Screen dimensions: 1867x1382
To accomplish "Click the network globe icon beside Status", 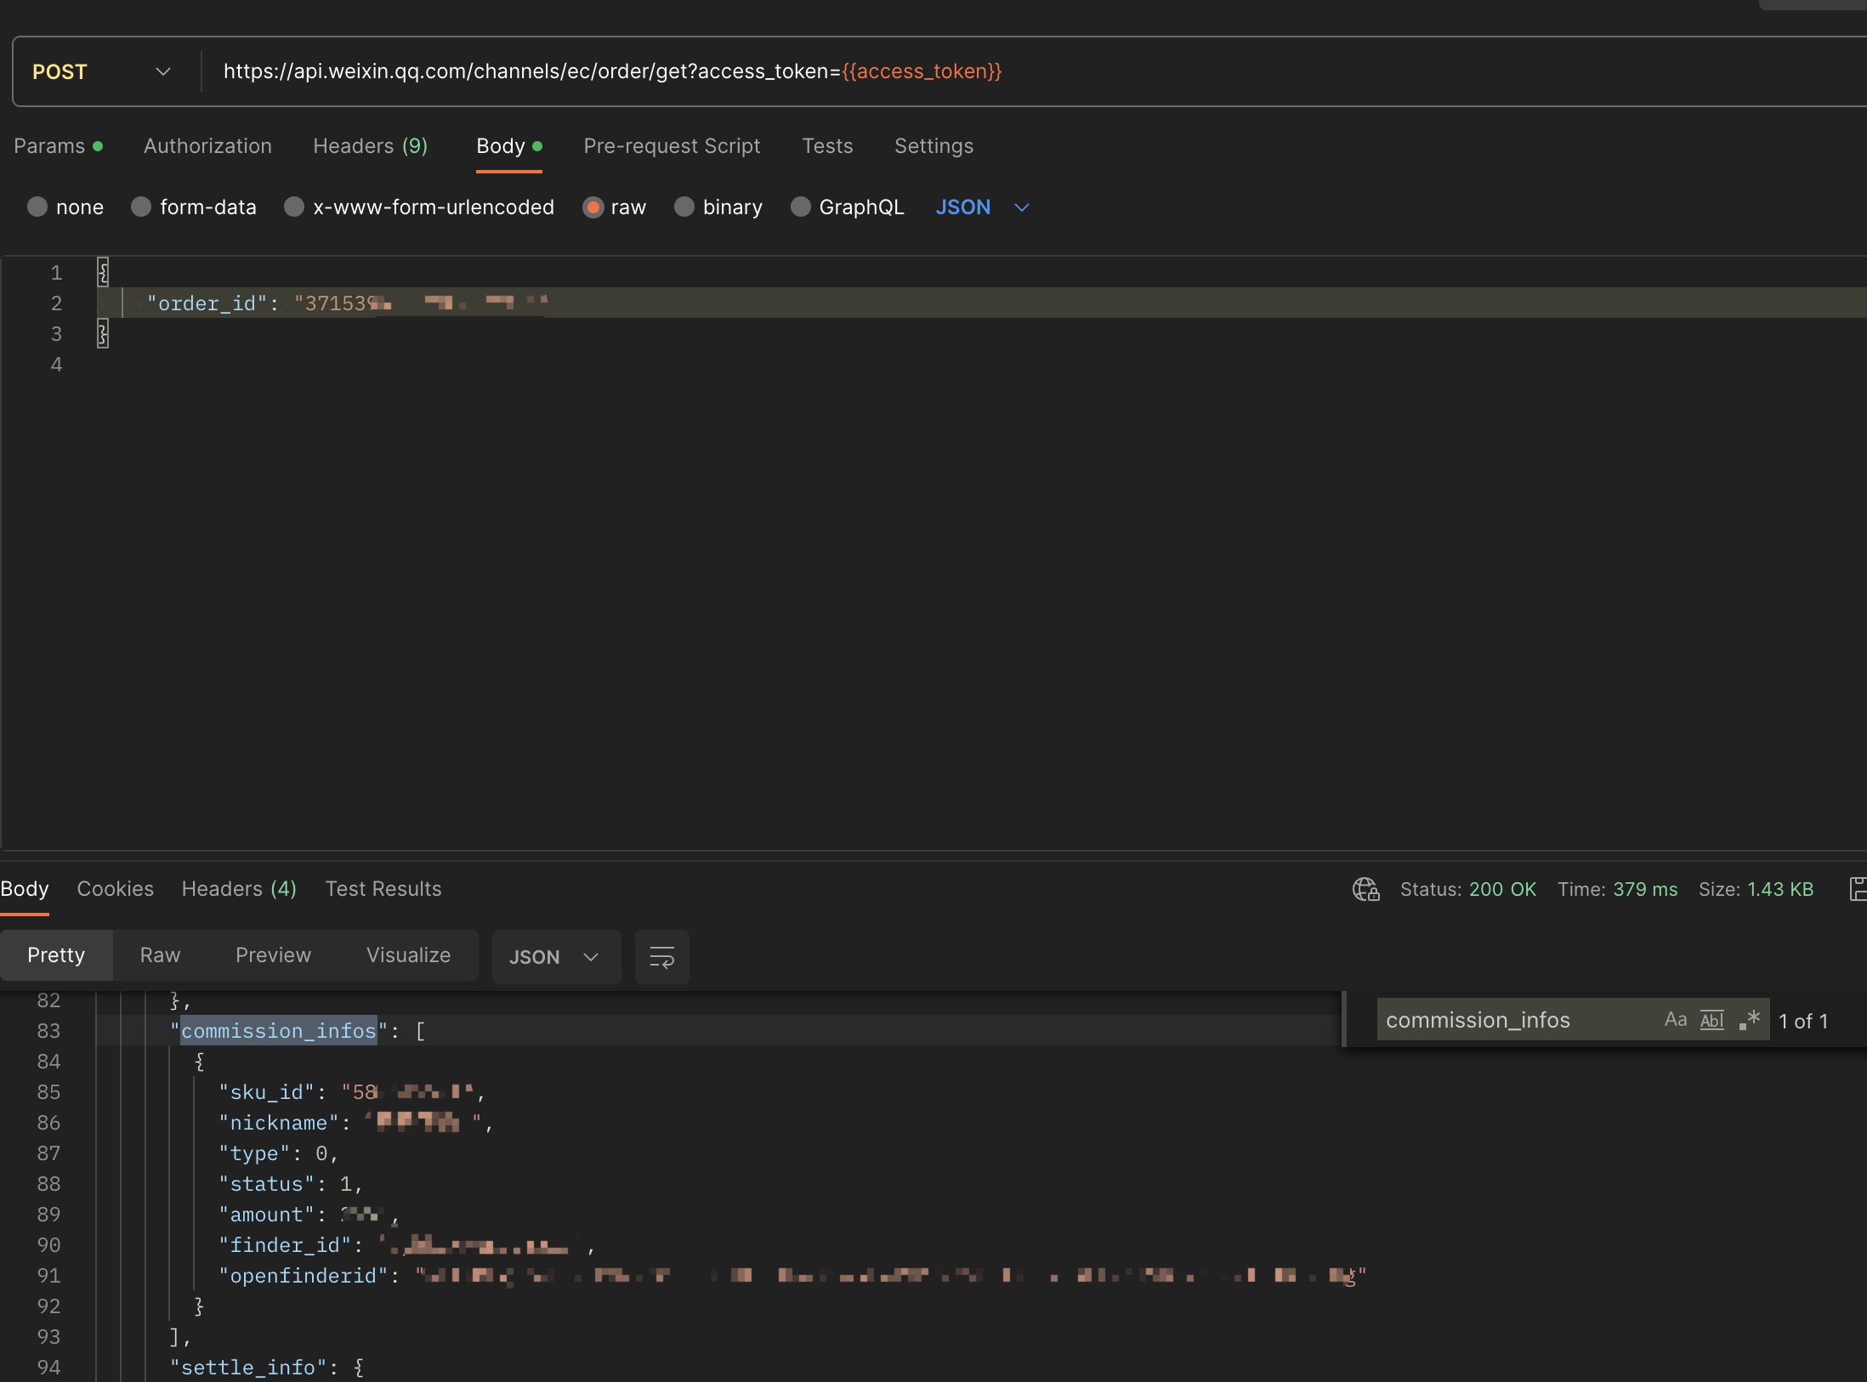I will pos(1365,889).
